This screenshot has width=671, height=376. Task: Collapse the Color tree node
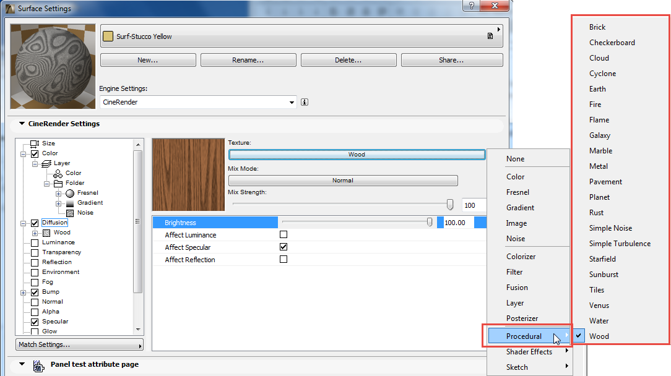tap(23, 153)
